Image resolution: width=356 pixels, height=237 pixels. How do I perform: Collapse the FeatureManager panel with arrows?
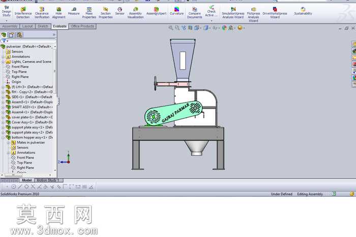point(54,35)
